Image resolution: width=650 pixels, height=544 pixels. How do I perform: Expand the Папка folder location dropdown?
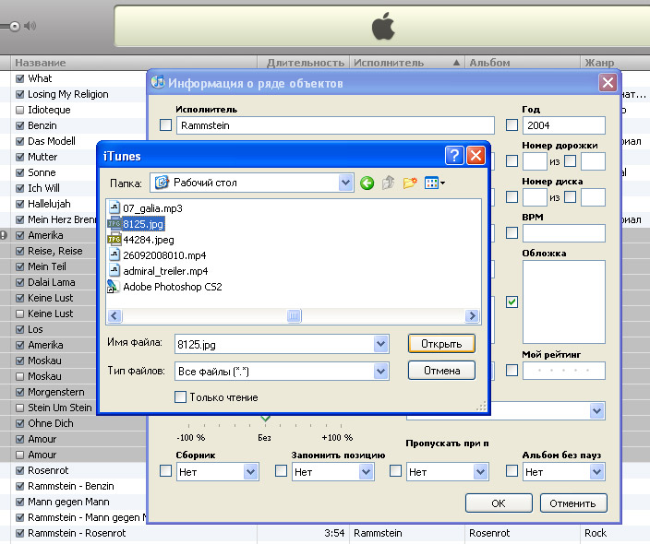click(x=346, y=183)
